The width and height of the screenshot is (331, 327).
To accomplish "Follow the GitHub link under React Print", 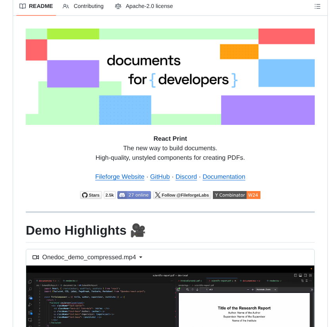I will point(159,176).
